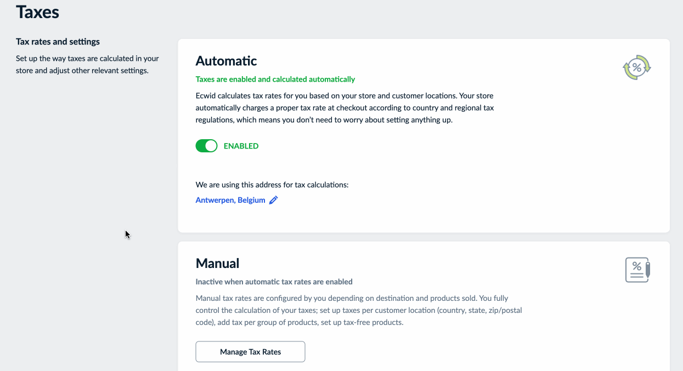683x371 pixels.
Task: Click the Manual section heading
Action: click(x=217, y=264)
